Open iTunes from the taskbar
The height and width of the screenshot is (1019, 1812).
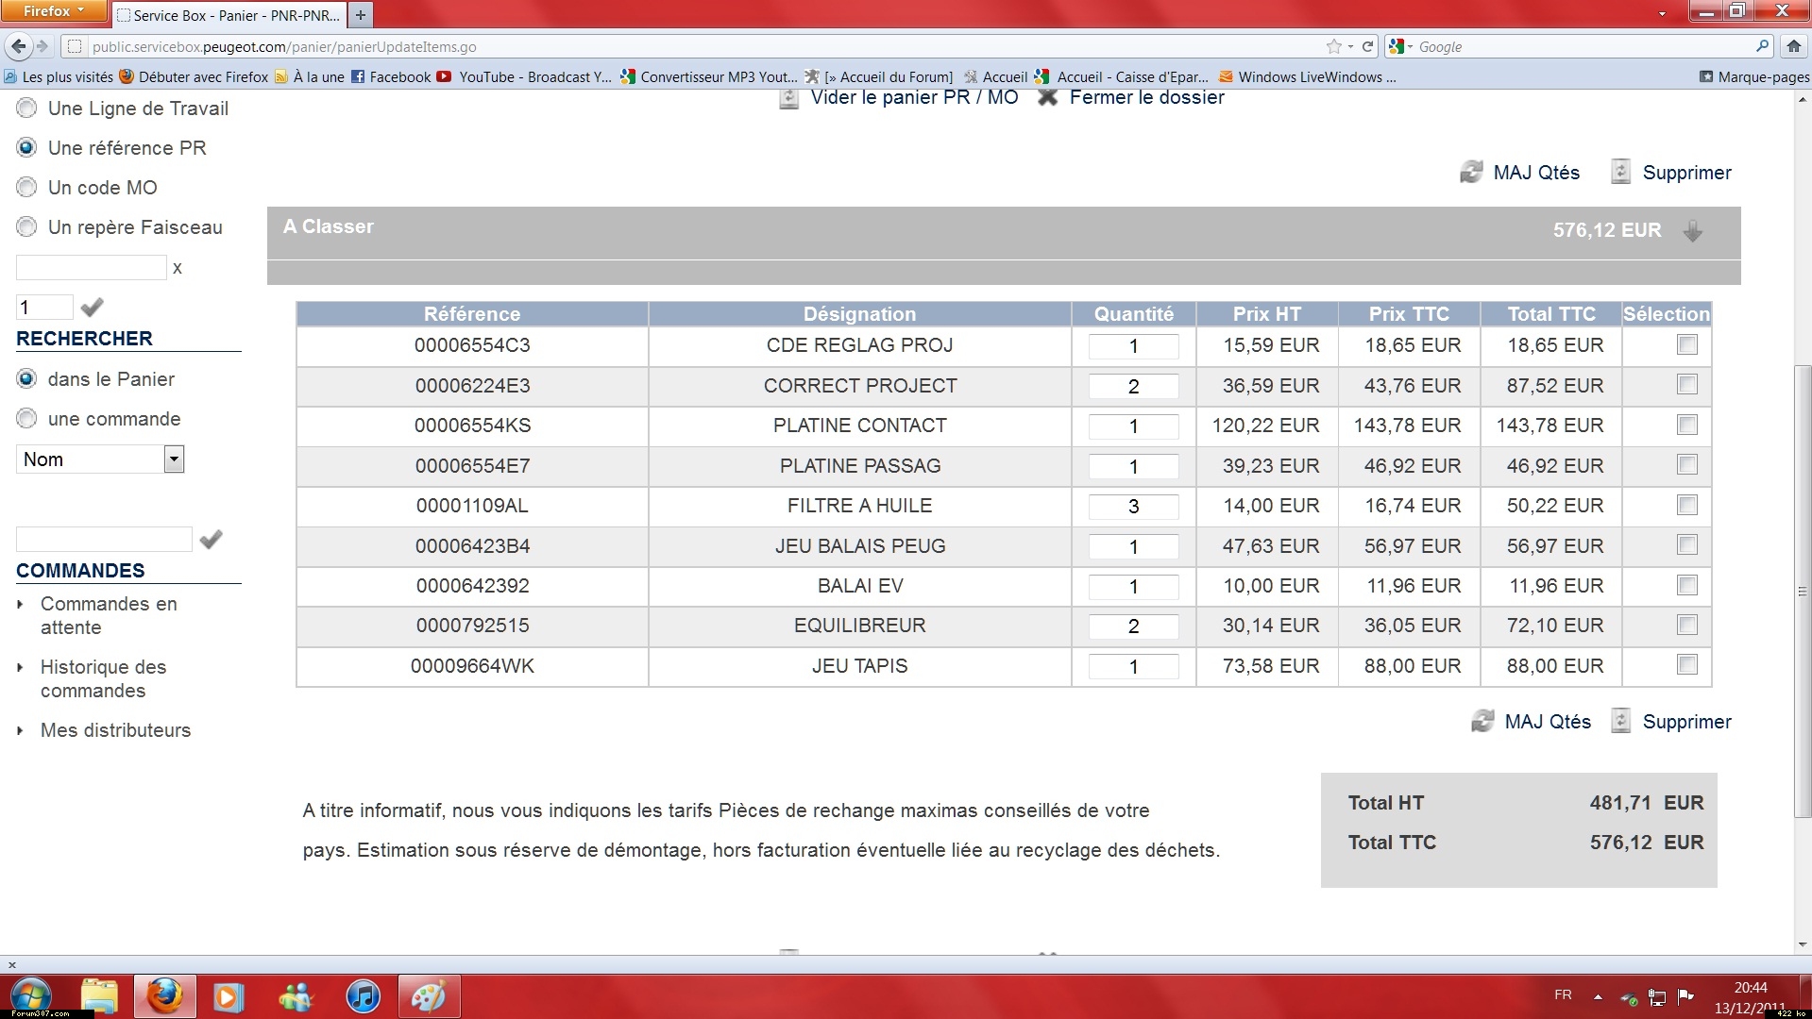(363, 996)
